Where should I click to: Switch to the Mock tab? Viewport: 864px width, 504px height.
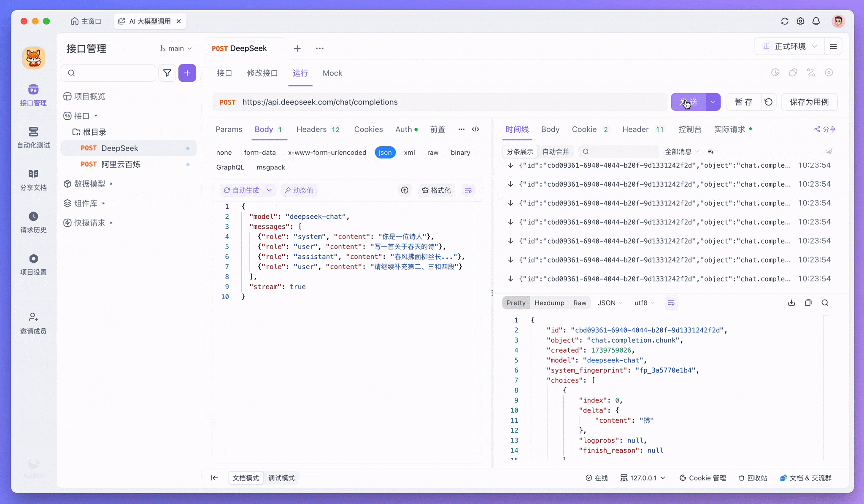[332, 73]
